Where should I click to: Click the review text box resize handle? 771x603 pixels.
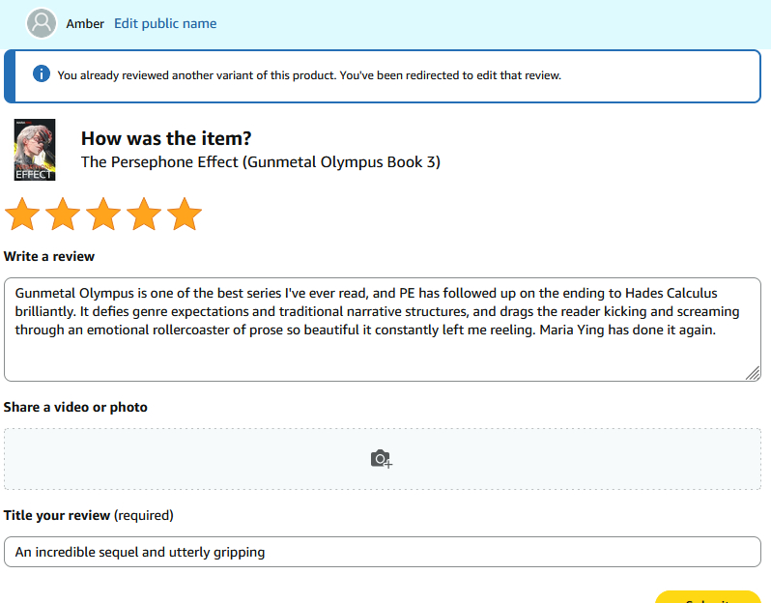(753, 374)
